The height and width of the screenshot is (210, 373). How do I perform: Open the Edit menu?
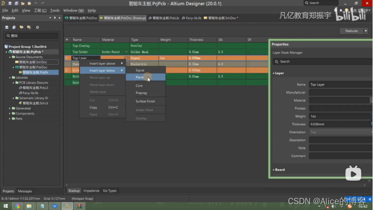click(15, 10)
